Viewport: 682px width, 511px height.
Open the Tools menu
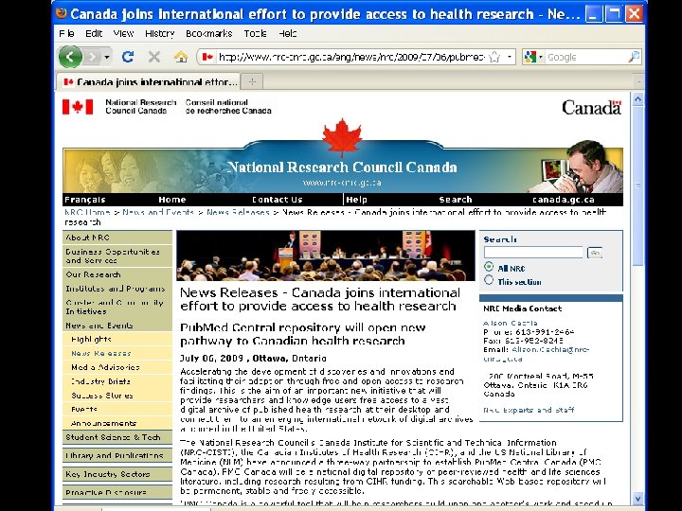(x=255, y=33)
